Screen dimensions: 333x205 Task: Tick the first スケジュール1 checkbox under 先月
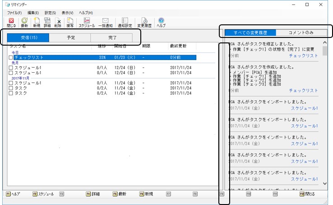pyautogui.click(x=11, y=68)
